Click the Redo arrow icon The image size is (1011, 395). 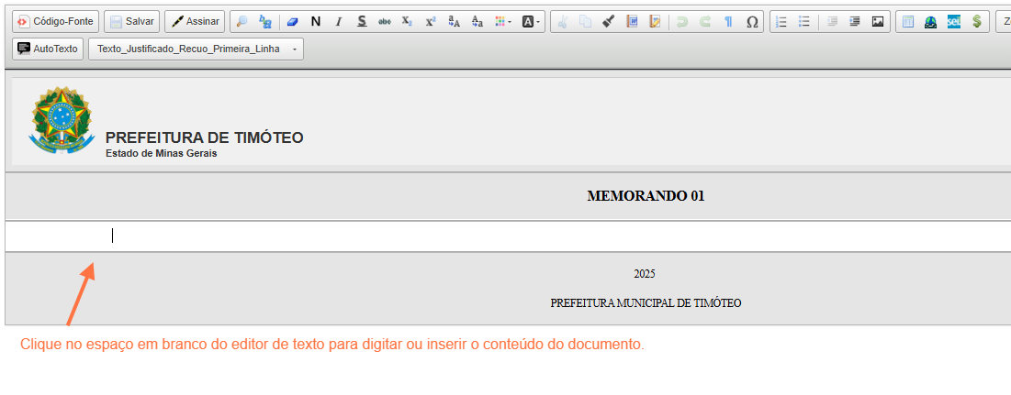[705, 21]
